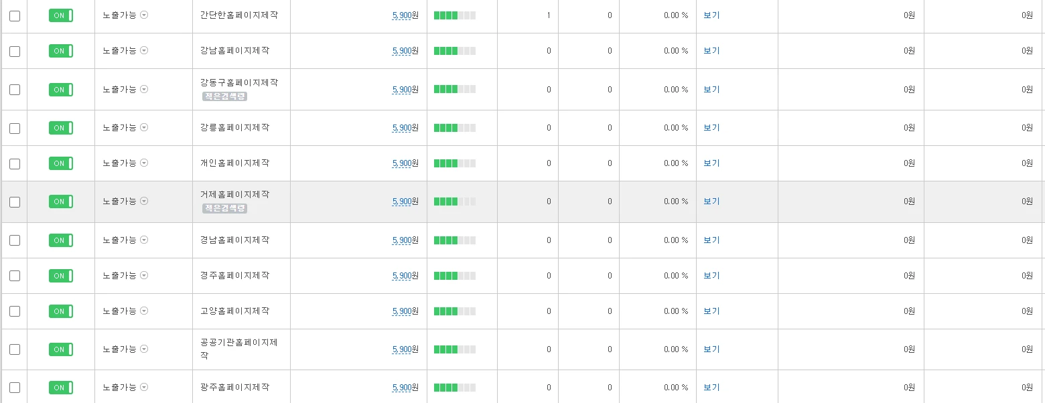This screenshot has width=1045, height=403.
Task: Click the 공공기관홈페이지제작 keyword cell
Action: point(238,349)
